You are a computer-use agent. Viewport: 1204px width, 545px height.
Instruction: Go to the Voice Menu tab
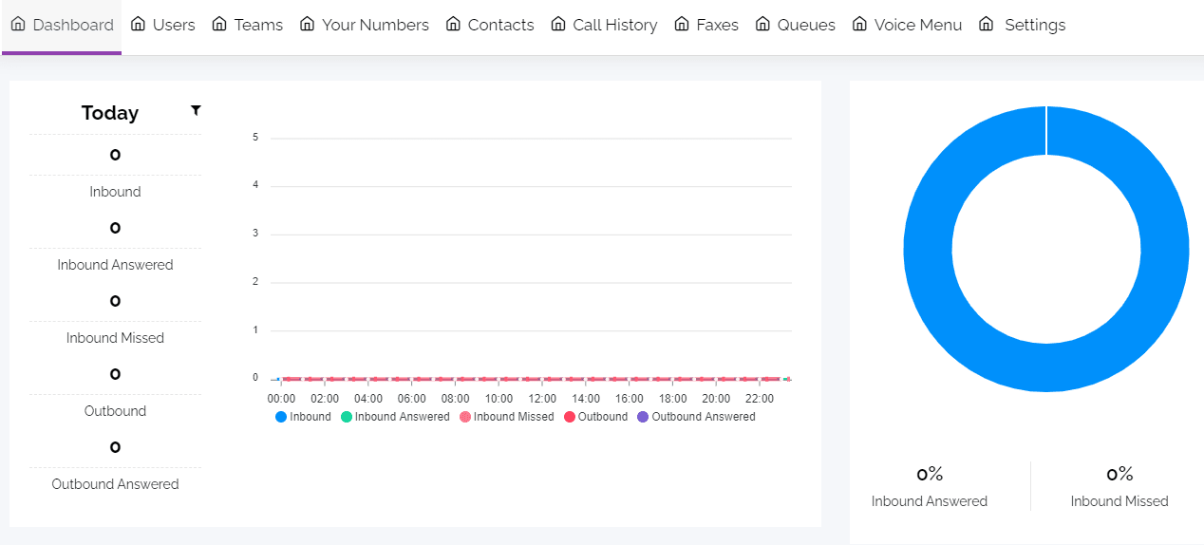pos(917,25)
